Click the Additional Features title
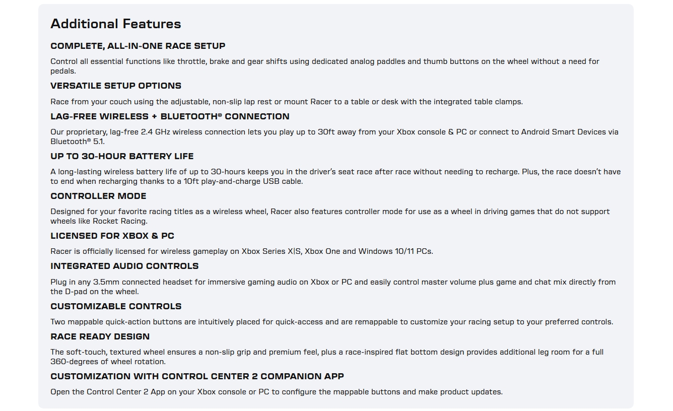This screenshot has width=673, height=411. point(116,24)
